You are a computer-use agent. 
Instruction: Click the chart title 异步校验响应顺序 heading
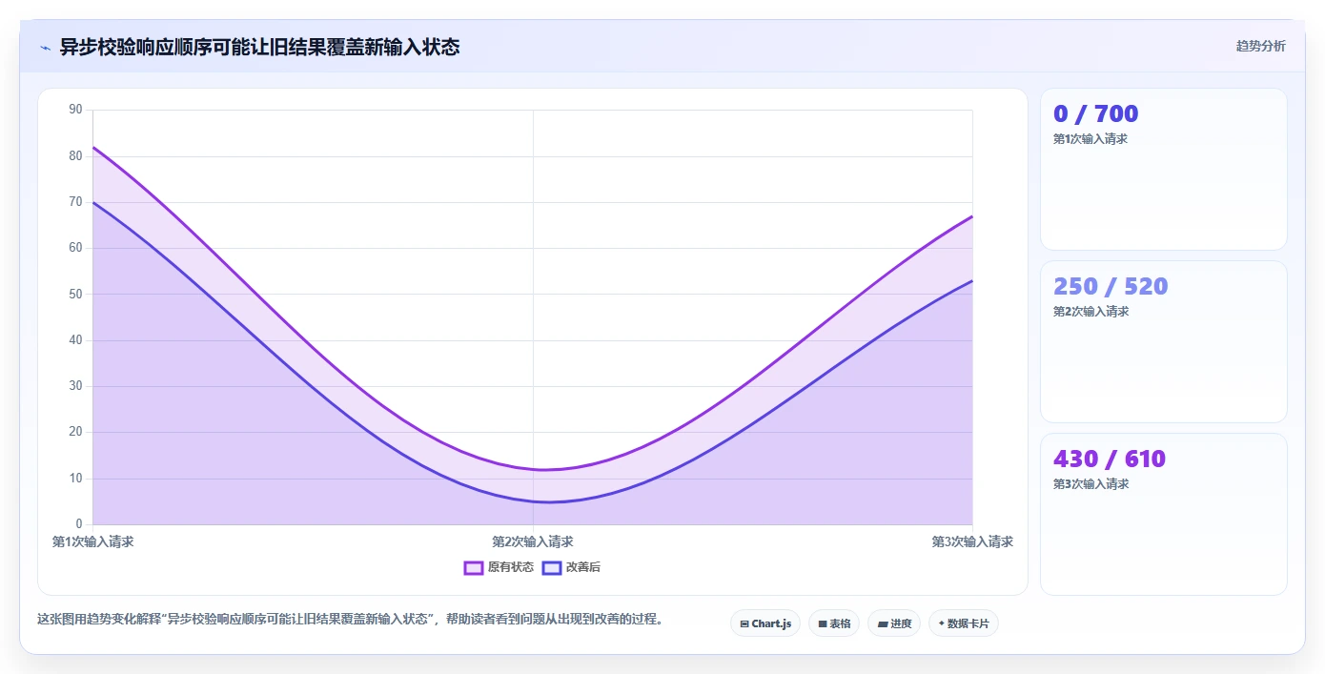pos(259,47)
